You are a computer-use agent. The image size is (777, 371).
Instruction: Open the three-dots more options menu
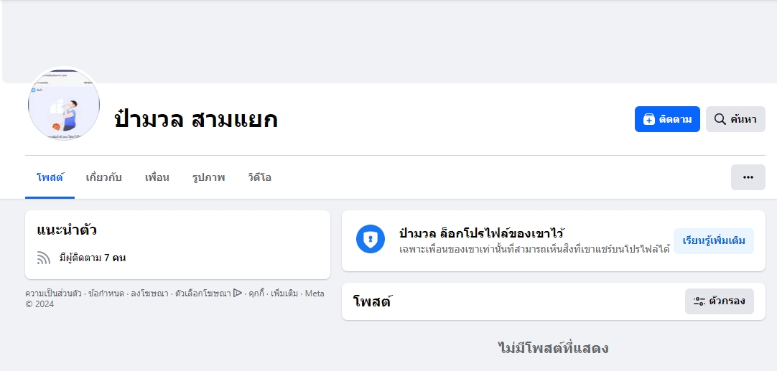pyautogui.click(x=748, y=177)
